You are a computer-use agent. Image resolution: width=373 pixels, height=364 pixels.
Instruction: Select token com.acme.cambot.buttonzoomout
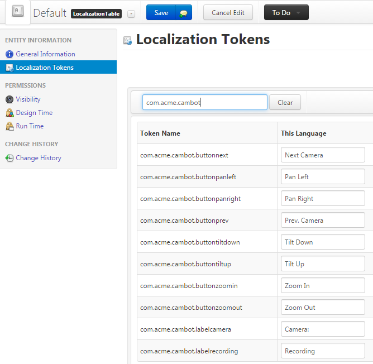(191, 308)
